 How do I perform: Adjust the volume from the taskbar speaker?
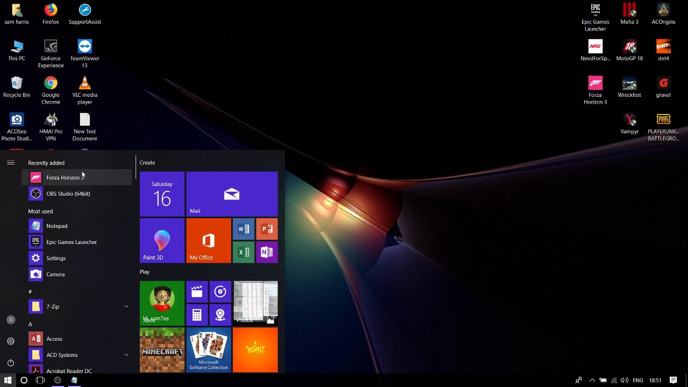625,380
